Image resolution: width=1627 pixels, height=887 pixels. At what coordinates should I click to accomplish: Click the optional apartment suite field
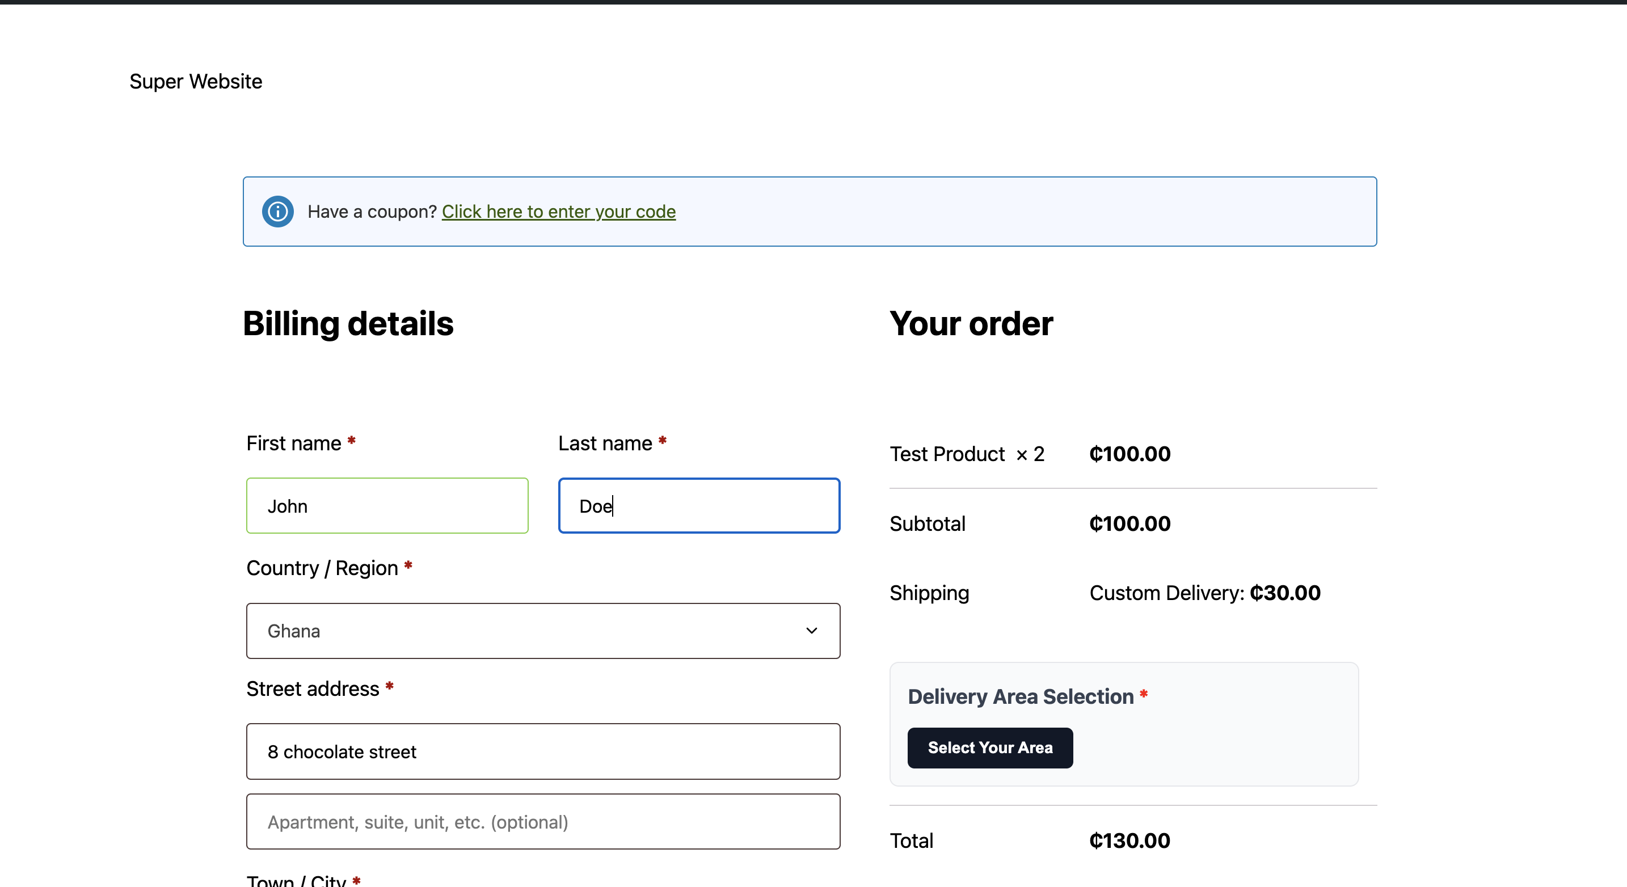(542, 821)
